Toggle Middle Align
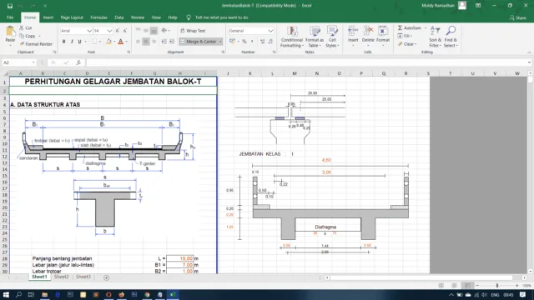Image resolution: width=534 pixels, height=300 pixels. click(x=146, y=31)
